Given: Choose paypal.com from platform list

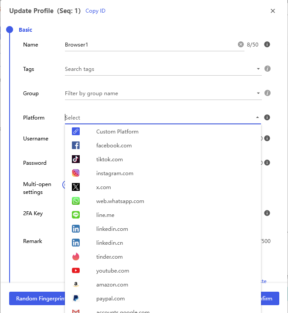Looking at the screenshot, I should tap(163, 298).
